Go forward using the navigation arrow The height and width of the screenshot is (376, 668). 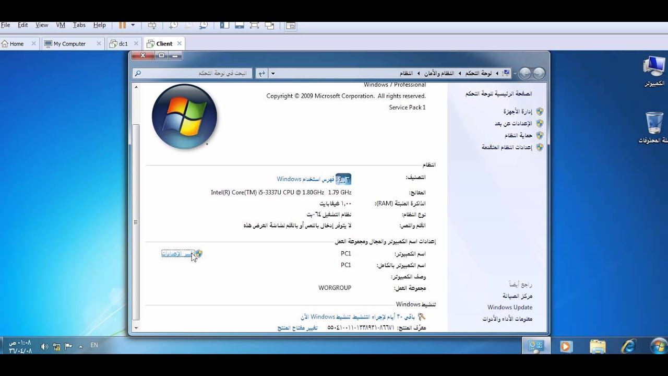tap(525, 74)
